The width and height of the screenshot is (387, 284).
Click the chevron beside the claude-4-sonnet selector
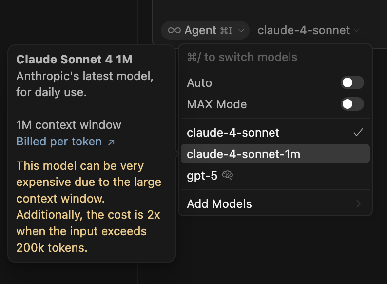point(357,31)
